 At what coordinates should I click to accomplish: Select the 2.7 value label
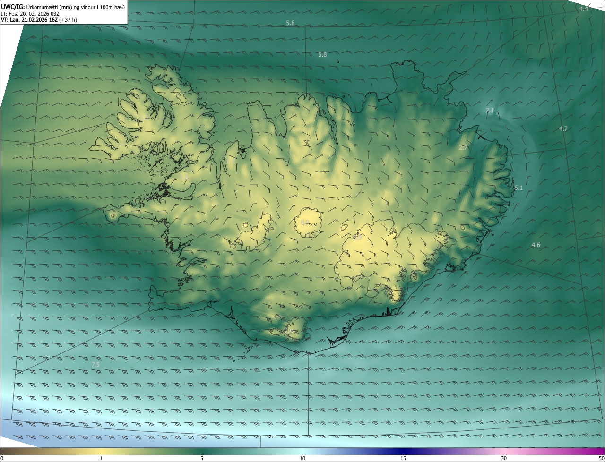463,147
